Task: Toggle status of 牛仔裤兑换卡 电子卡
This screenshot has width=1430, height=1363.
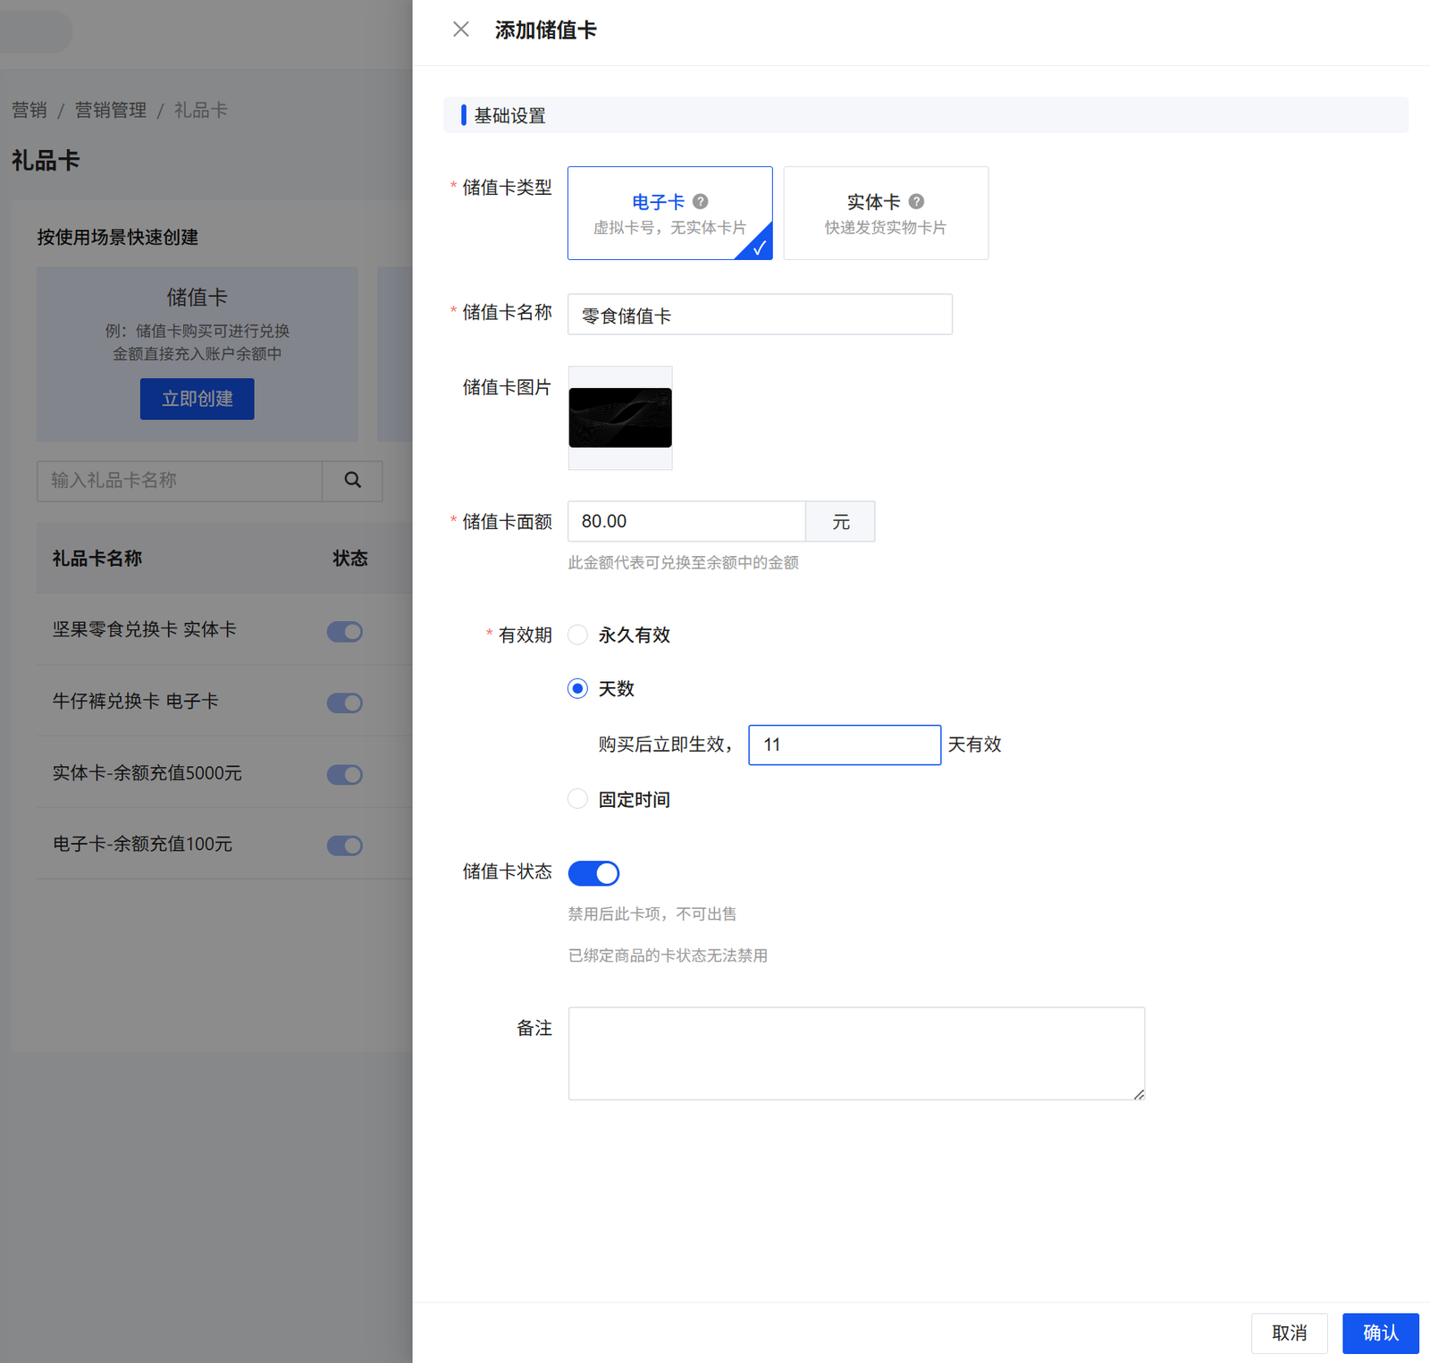Action: pyautogui.click(x=345, y=703)
